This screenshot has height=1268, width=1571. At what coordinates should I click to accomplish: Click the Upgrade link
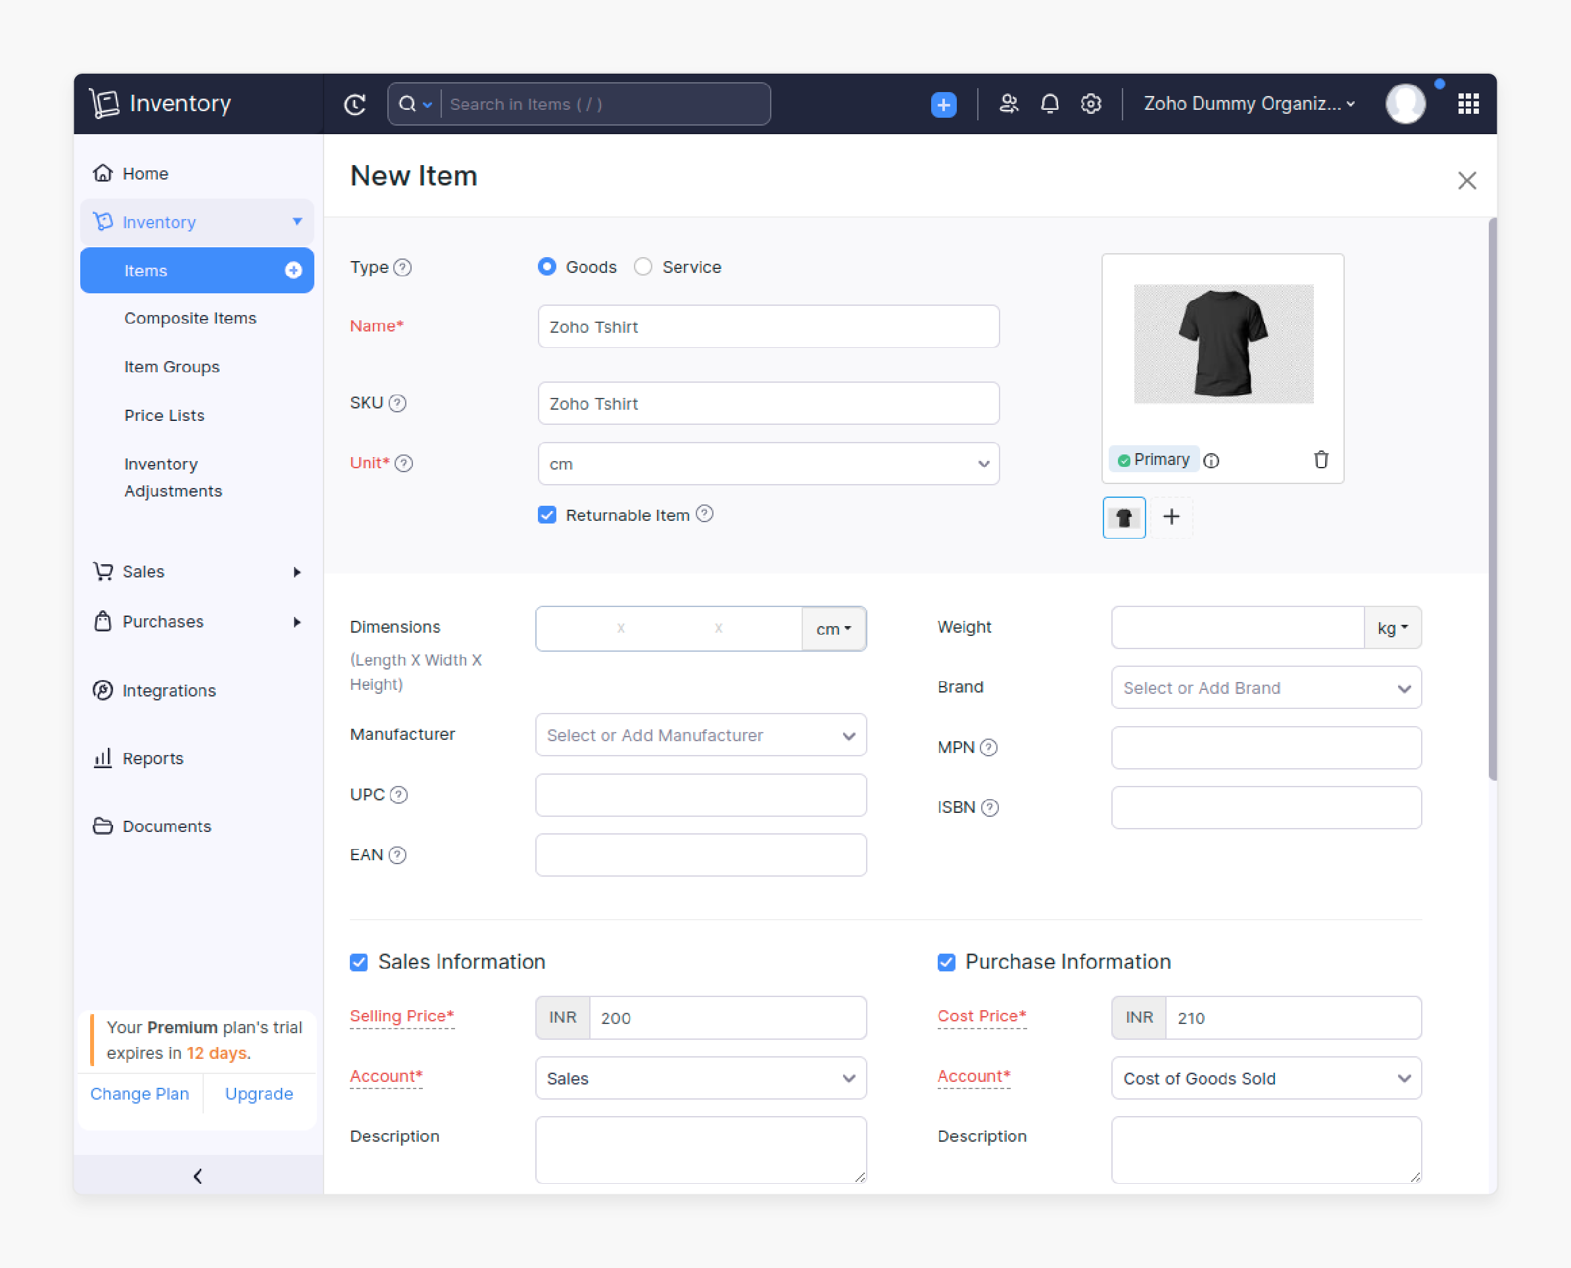(x=258, y=1094)
